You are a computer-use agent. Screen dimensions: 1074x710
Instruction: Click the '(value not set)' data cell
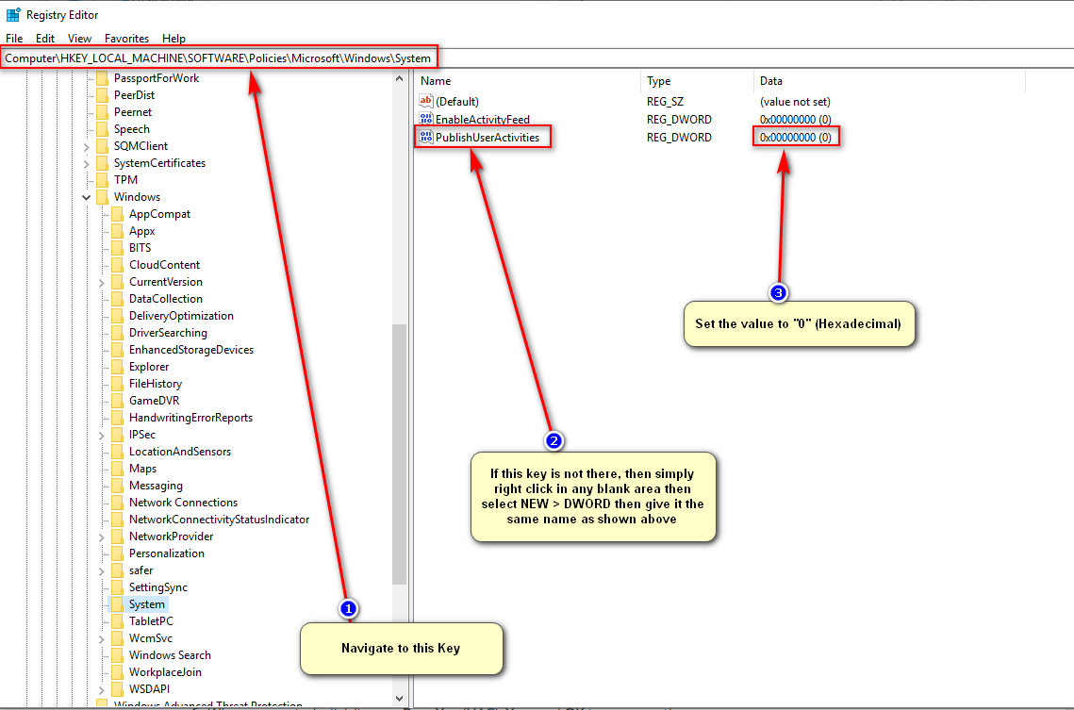(x=795, y=101)
